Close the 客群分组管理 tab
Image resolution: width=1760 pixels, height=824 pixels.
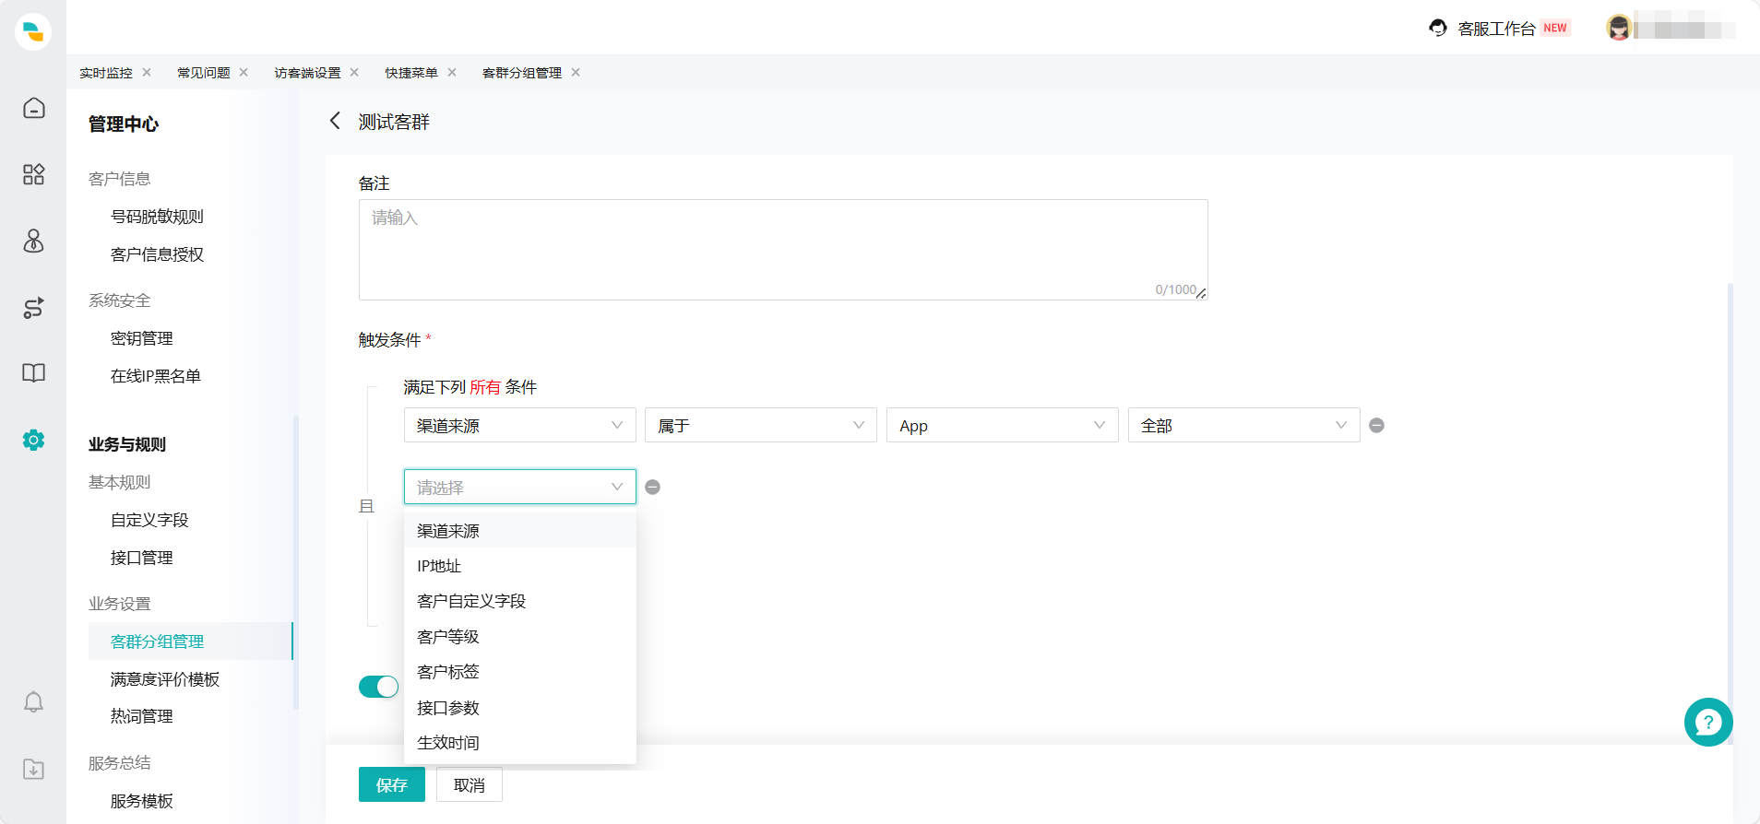tap(576, 72)
